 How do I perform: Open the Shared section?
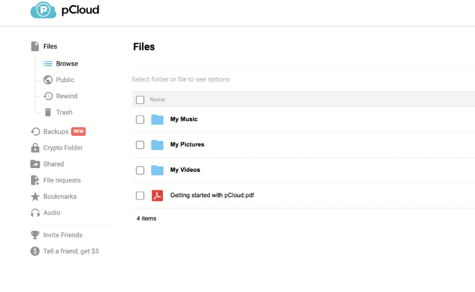point(53,164)
